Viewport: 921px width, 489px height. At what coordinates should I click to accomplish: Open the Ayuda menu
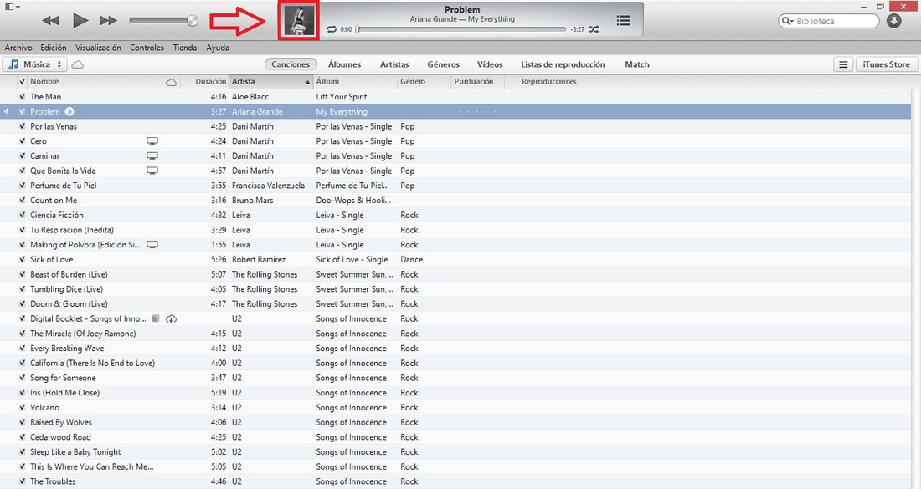[218, 48]
